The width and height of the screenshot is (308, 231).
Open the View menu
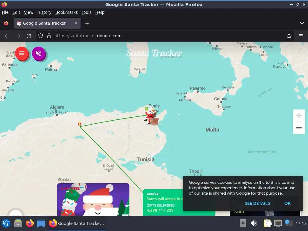coord(29,12)
